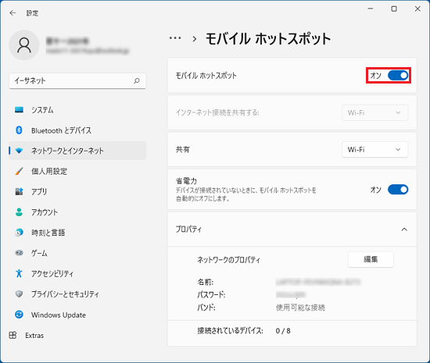Click the モバイル ホットスポット page title
Viewport: 430px width, 363px height.
click(268, 38)
